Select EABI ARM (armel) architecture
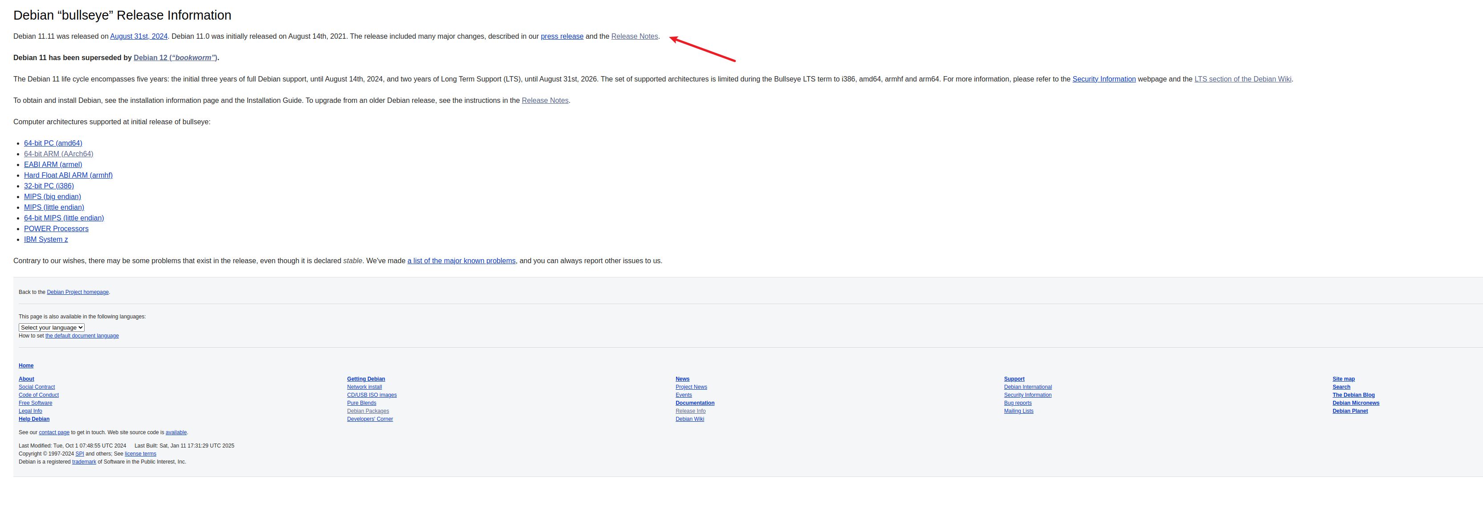Viewport: 1483px width, 513px height. pos(53,164)
